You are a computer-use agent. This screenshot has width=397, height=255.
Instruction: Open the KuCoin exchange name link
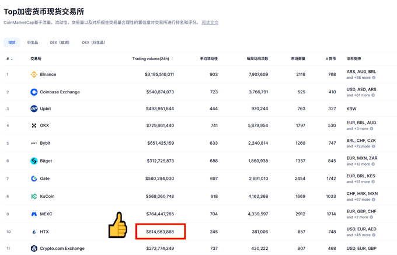pyautogui.click(x=47, y=196)
